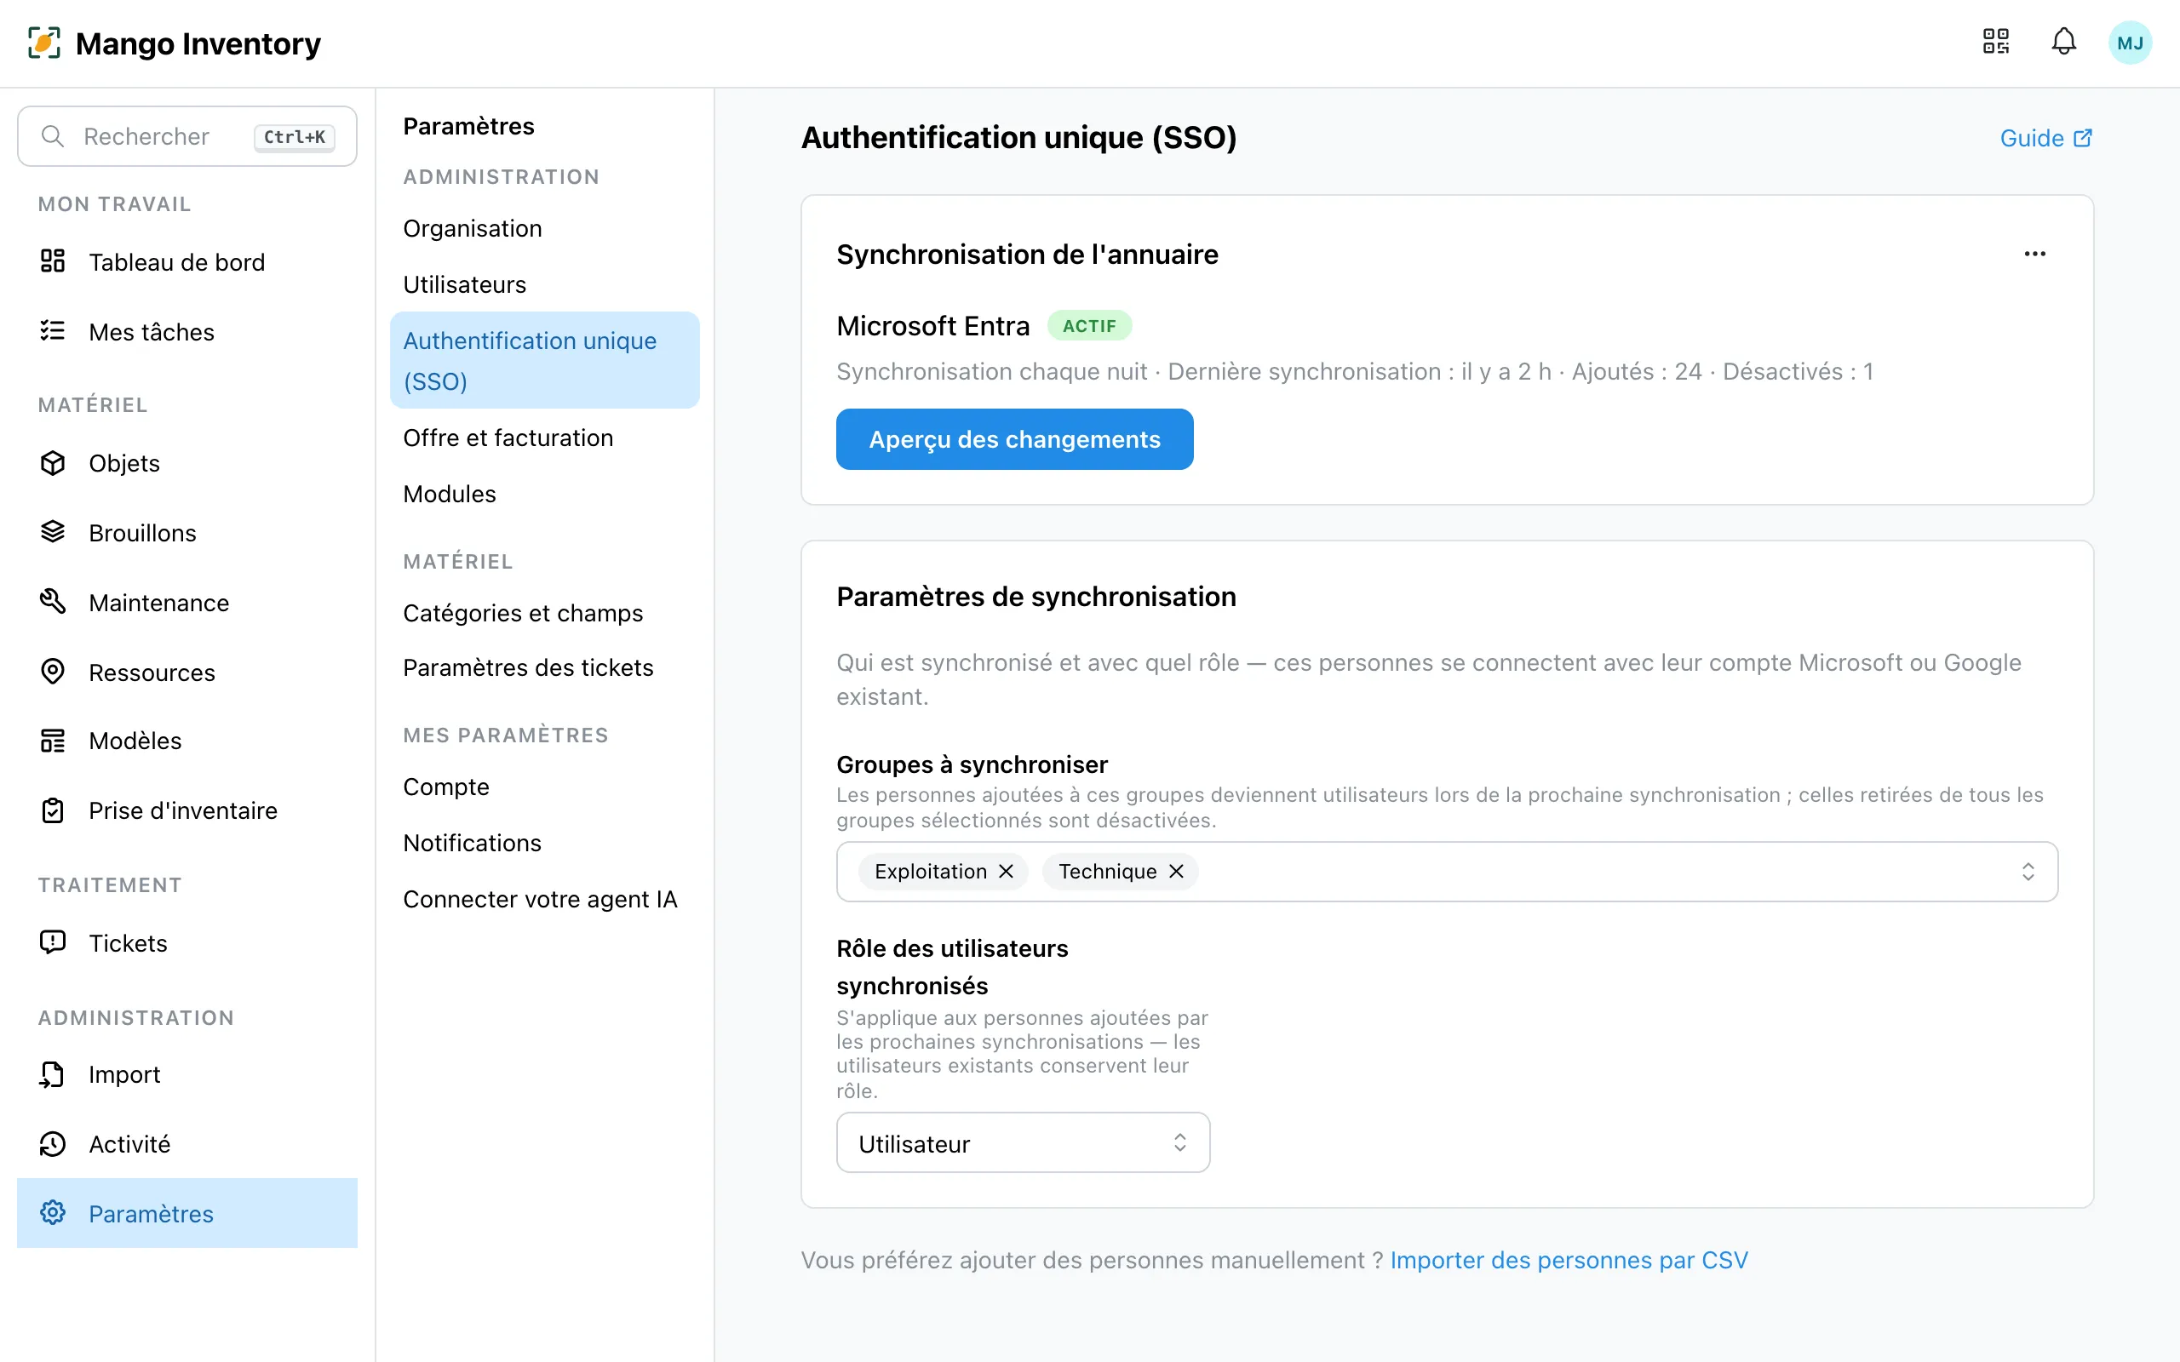Click the Technique tag label
Image resolution: width=2180 pixels, height=1362 pixels.
pyautogui.click(x=1107, y=871)
